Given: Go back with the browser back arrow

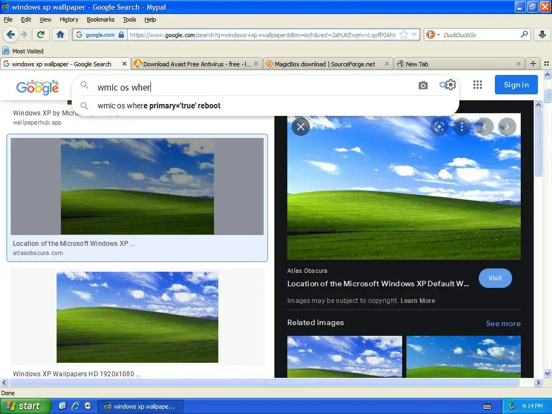Looking at the screenshot, I should coord(11,34).
